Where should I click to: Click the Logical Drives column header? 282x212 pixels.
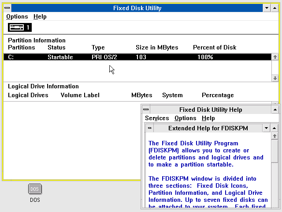pos(28,95)
